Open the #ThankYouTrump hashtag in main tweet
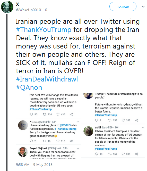Viewport: 147px width, 171px height. coord(44,30)
